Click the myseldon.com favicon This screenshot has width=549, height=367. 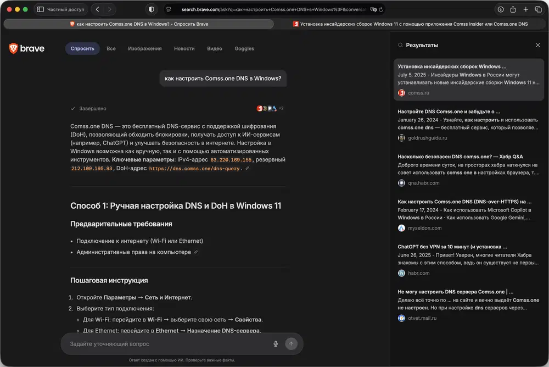[x=402, y=228]
